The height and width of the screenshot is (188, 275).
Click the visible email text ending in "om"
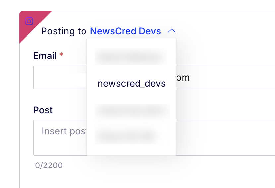click(183, 78)
